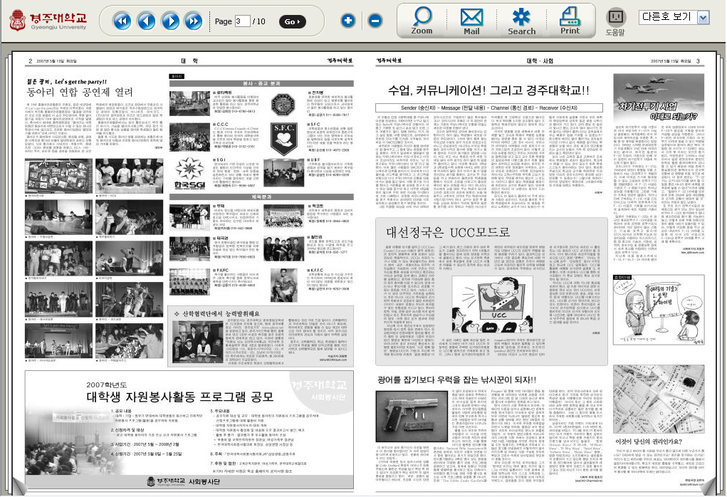Jump to the first page
The height and width of the screenshot is (497, 727).
tap(122, 21)
